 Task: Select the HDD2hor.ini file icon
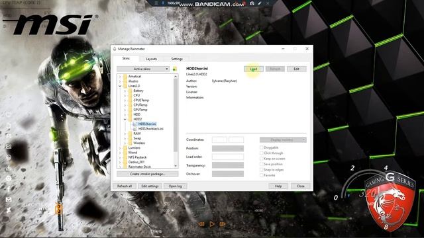(x=134, y=124)
